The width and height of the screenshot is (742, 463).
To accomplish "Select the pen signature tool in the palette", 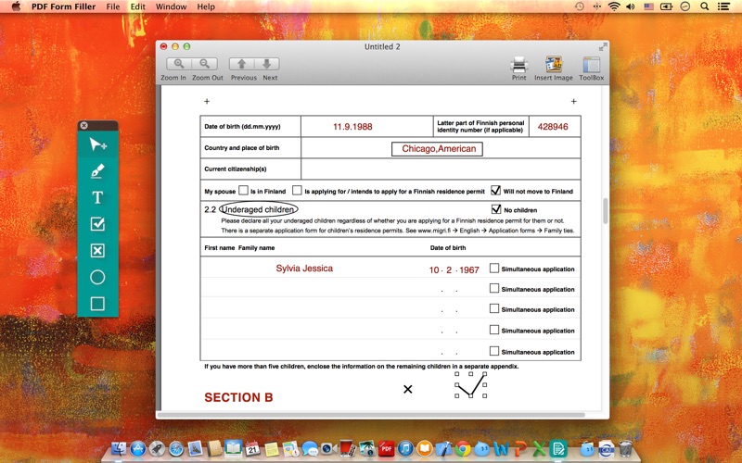I will pyautogui.click(x=97, y=170).
